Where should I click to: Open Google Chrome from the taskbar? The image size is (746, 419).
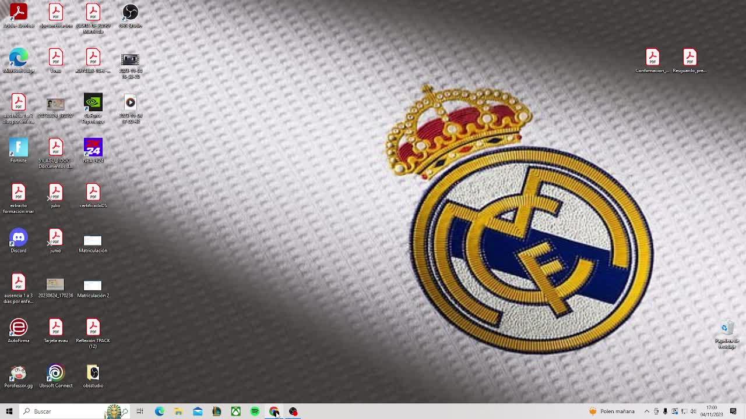coord(274,411)
